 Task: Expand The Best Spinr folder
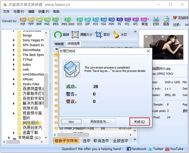click(x=14, y=55)
